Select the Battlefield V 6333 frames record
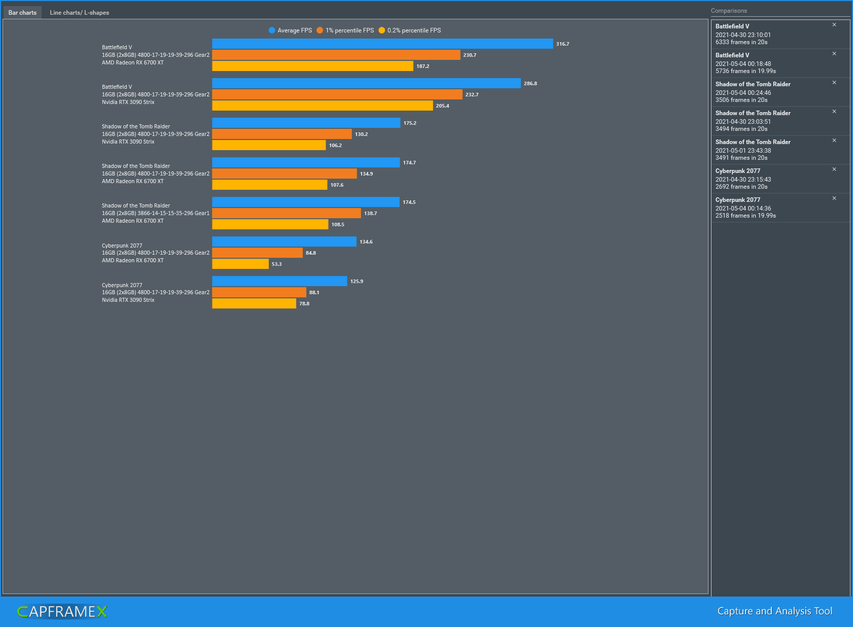The width and height of the screenshot is (853, 627). click(x=780, y=34)
